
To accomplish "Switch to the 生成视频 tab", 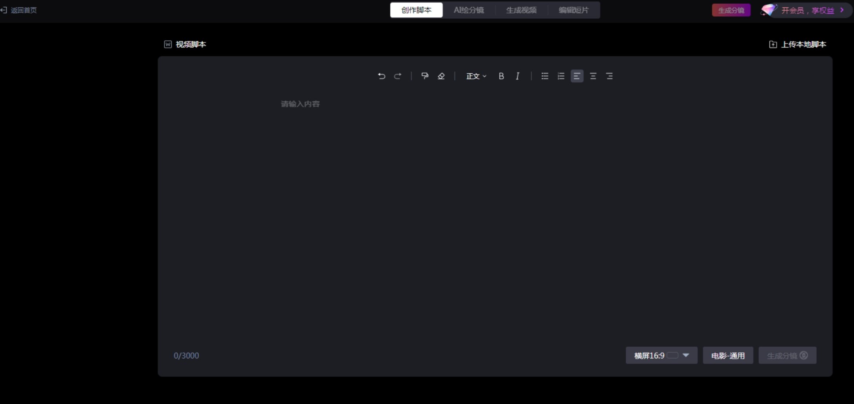I will (x=521, y=10).
